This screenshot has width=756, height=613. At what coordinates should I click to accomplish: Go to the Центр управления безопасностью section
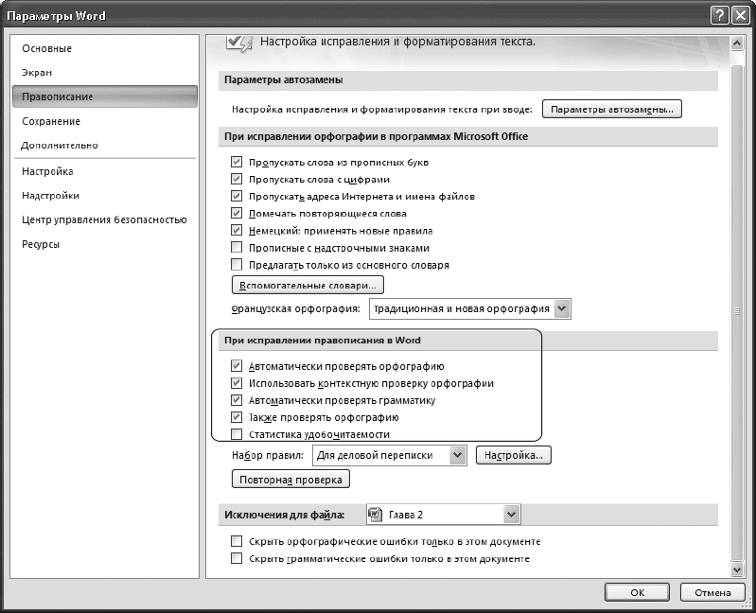tap(104, 219)
